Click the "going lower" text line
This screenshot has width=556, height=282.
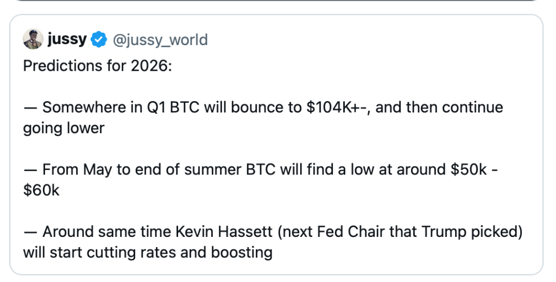64,128
